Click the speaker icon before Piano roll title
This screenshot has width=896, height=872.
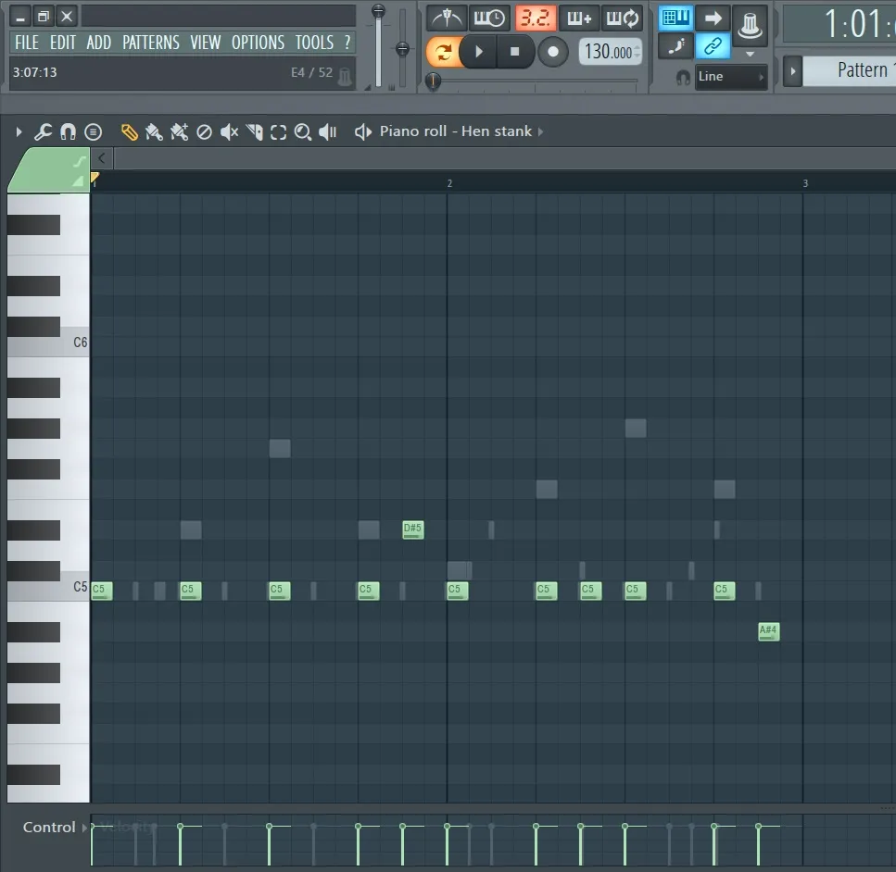click(363, 132)
